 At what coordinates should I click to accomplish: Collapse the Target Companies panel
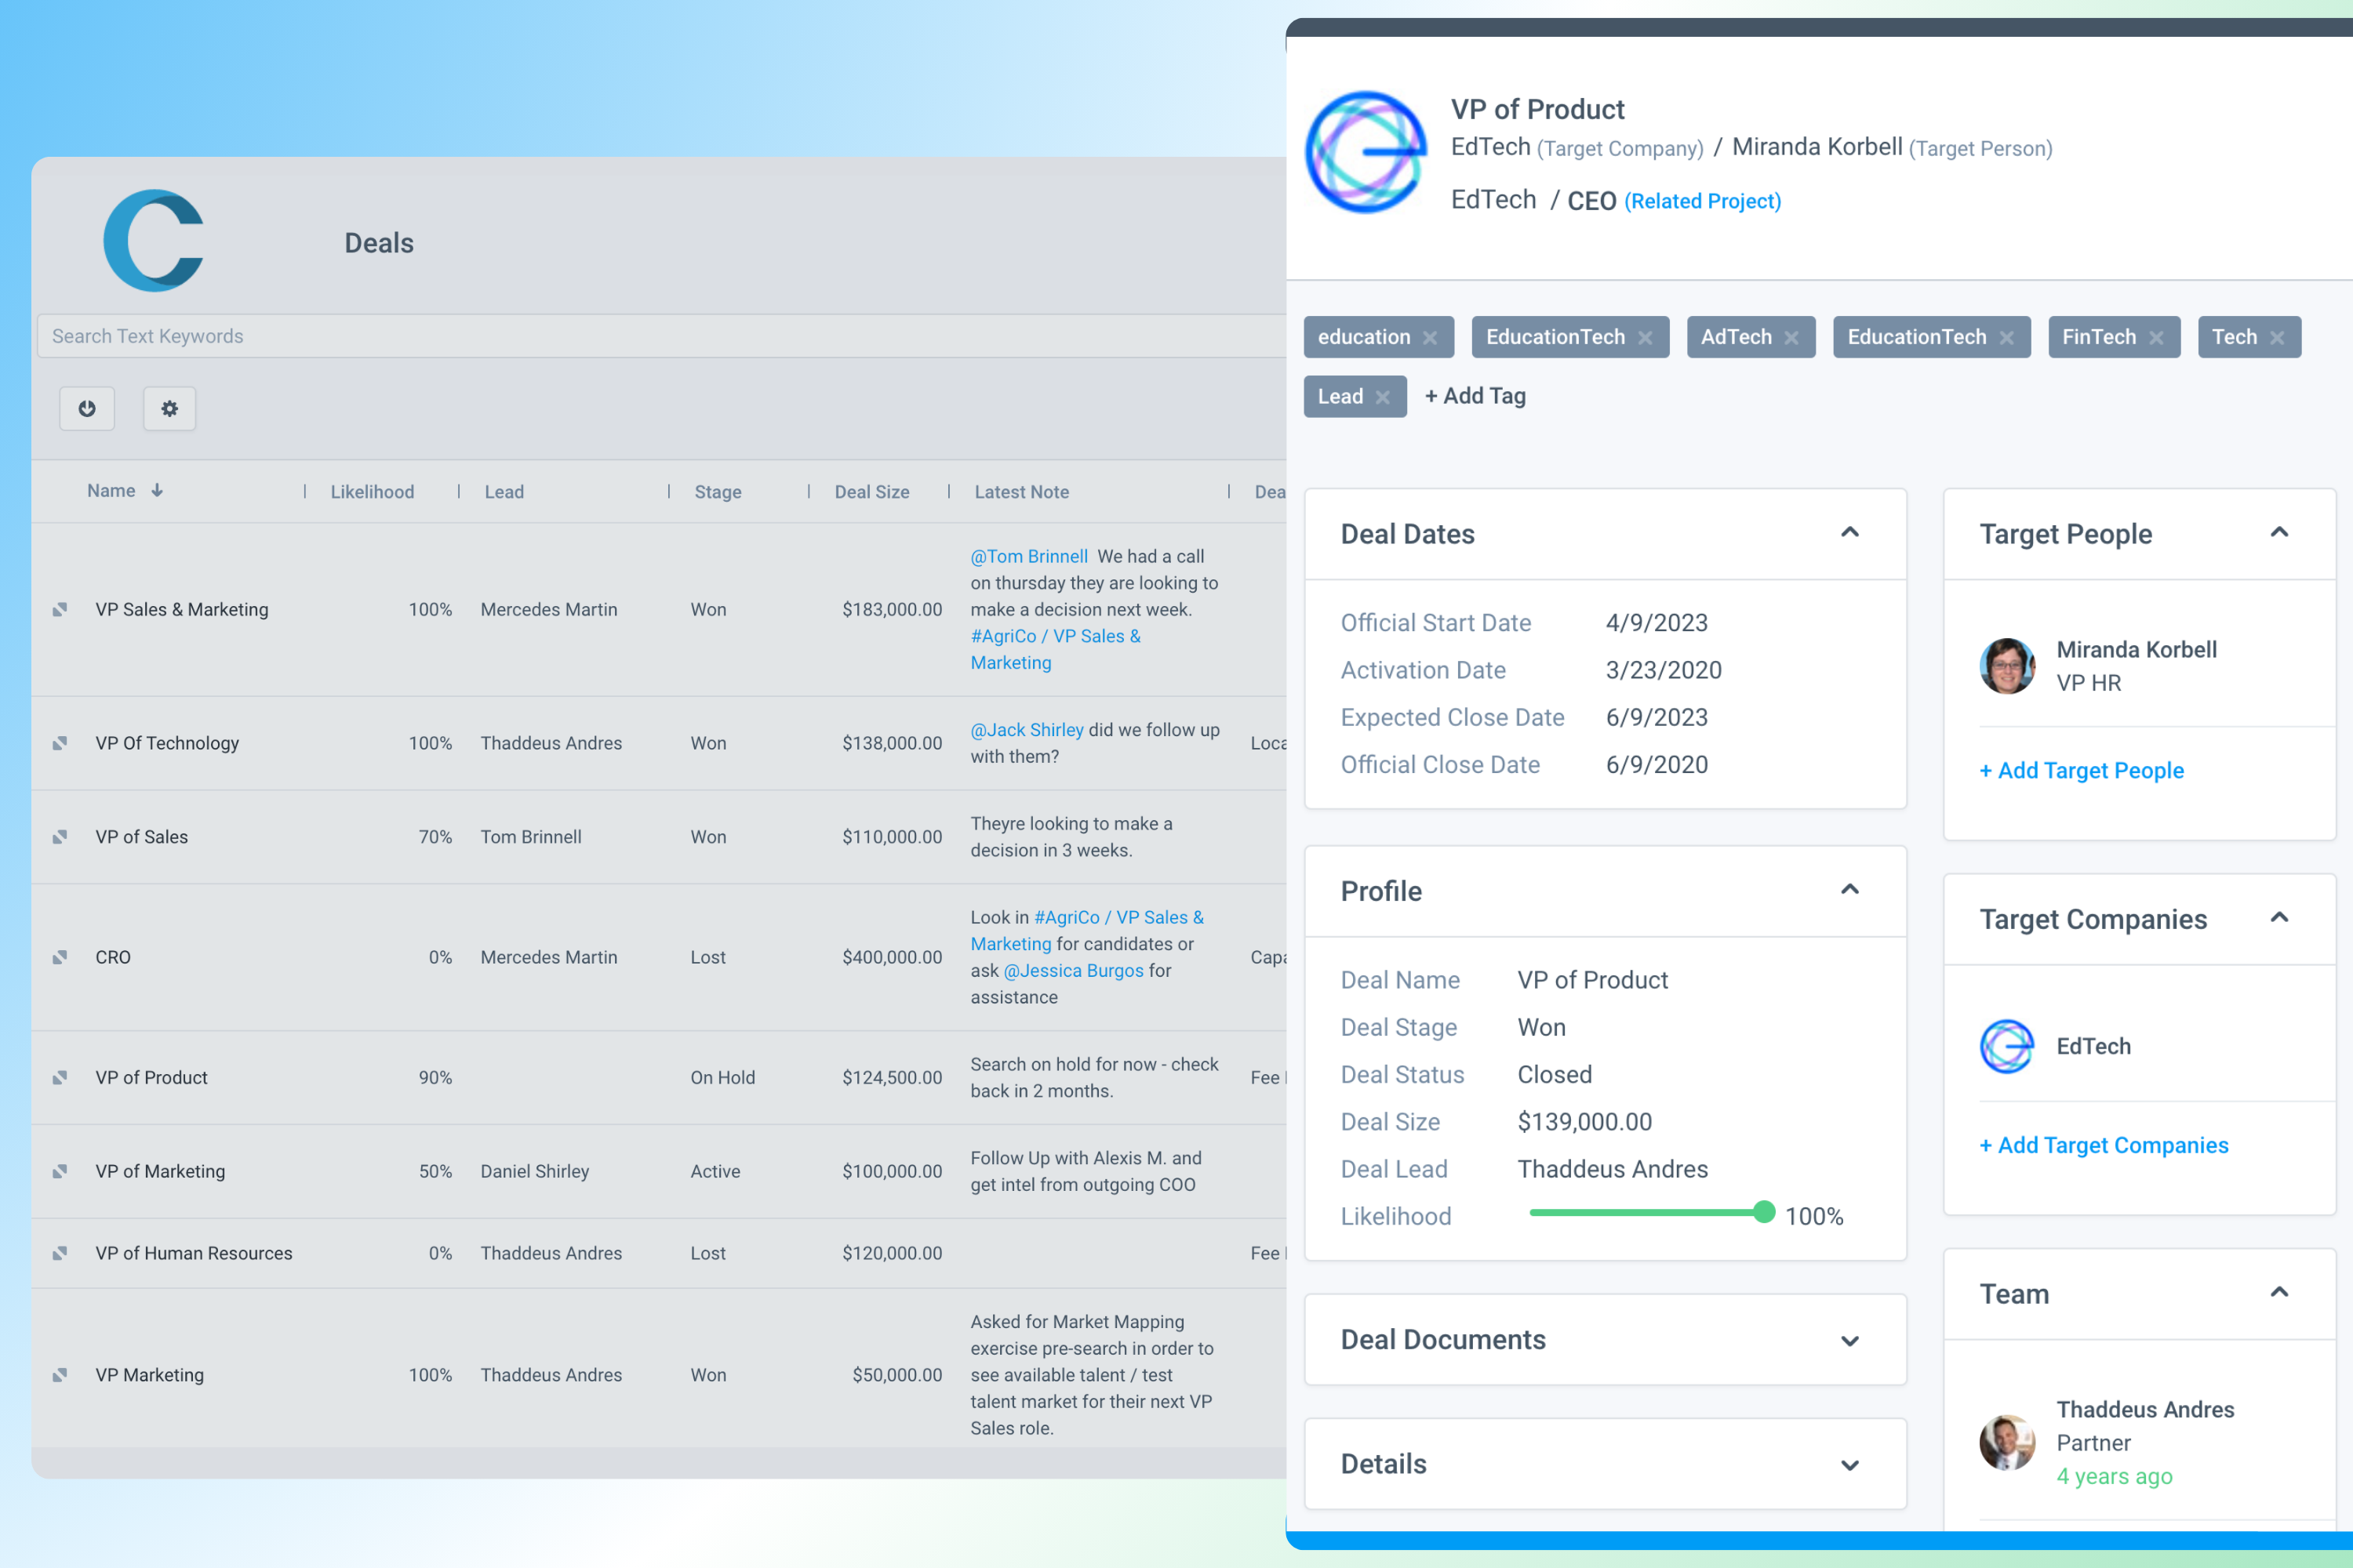pyautogui.click(x=2279, y=918)
